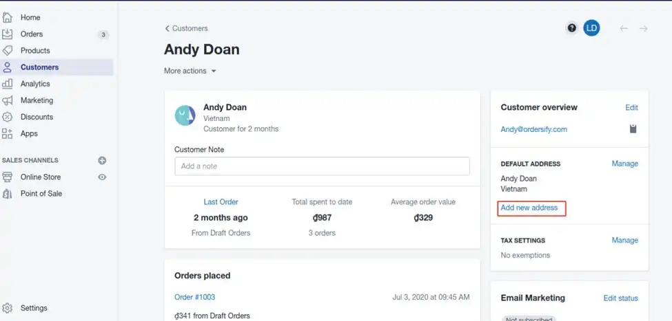Click the Average order value ₫329
This screenshot has width=672, height=321.
(x=423, y=218)
